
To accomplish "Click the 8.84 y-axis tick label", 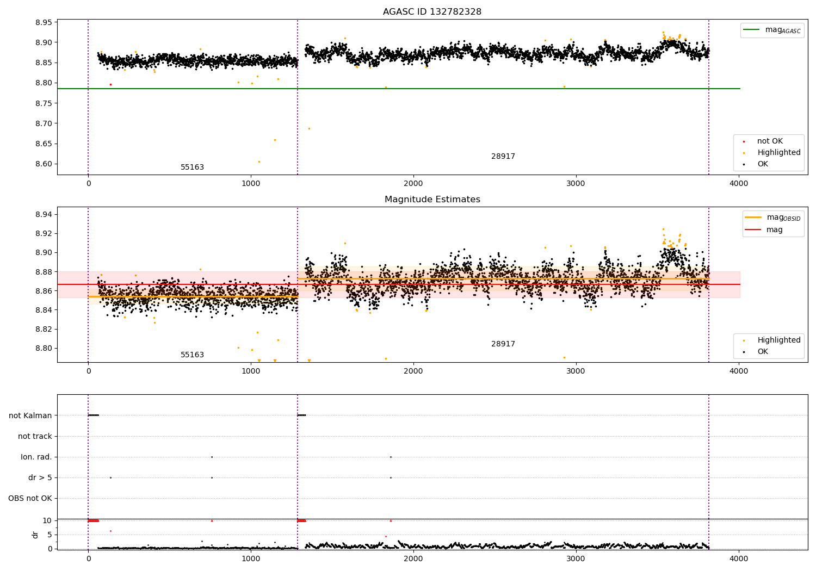I will tap(44, 310).
